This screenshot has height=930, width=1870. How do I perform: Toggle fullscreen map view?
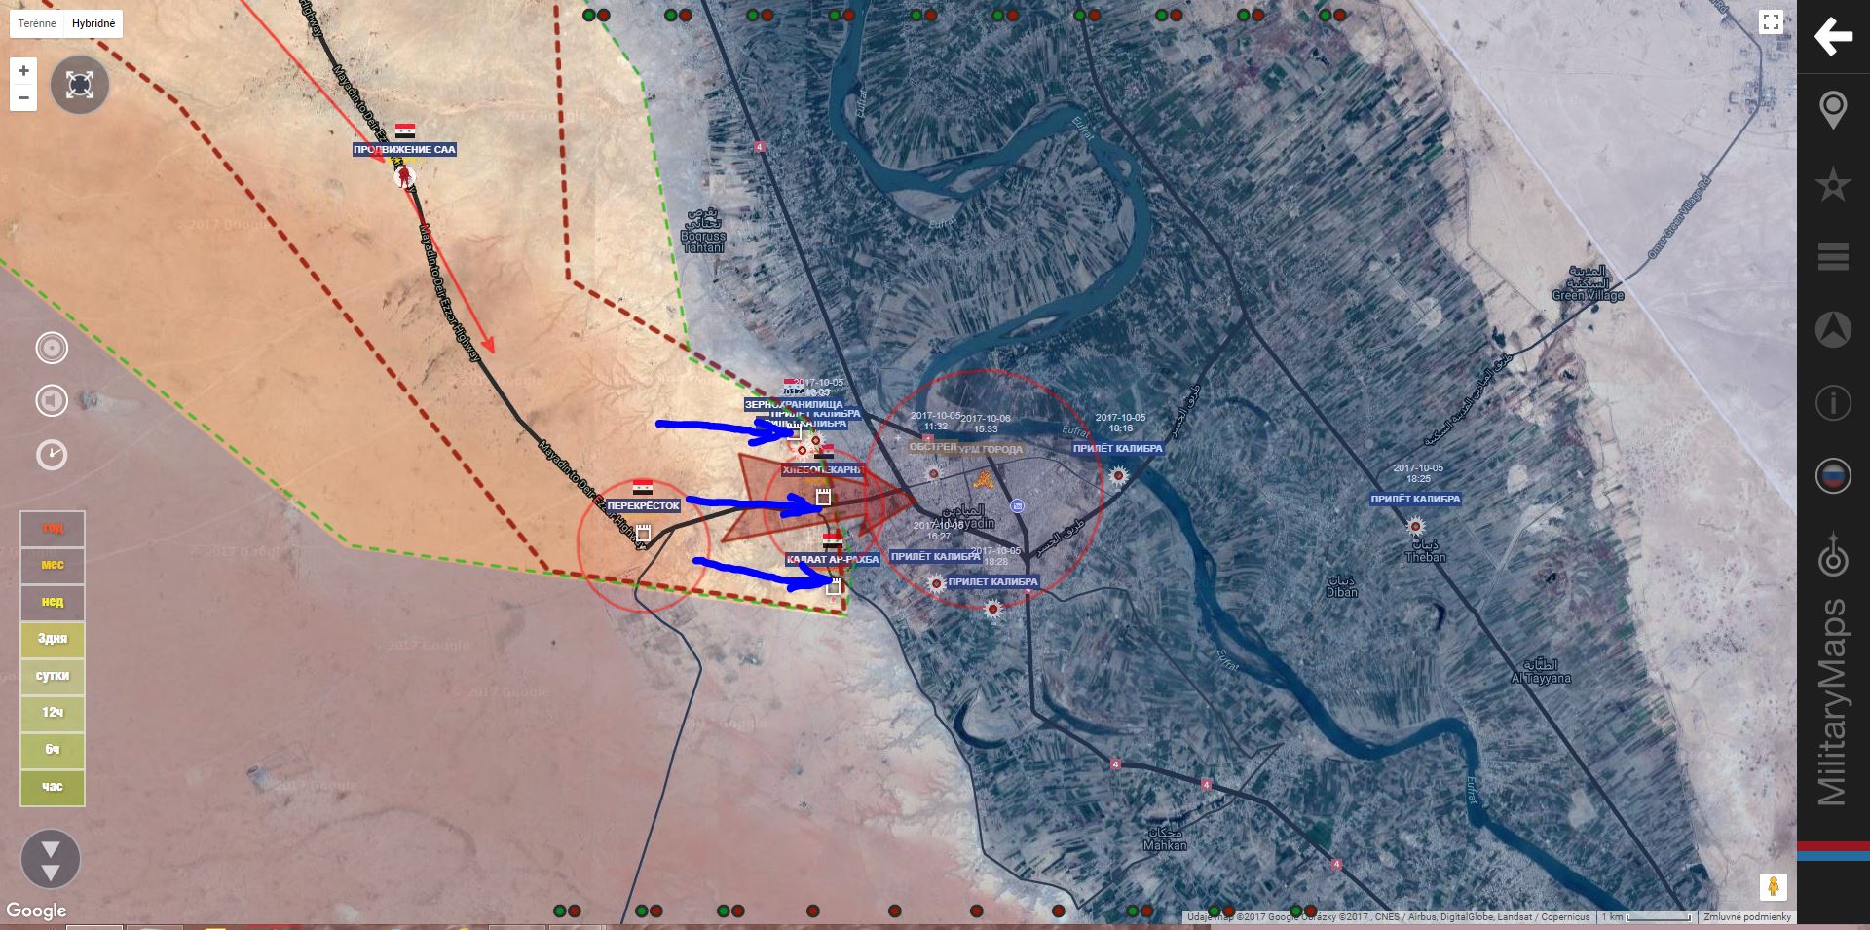point(1771,22)
